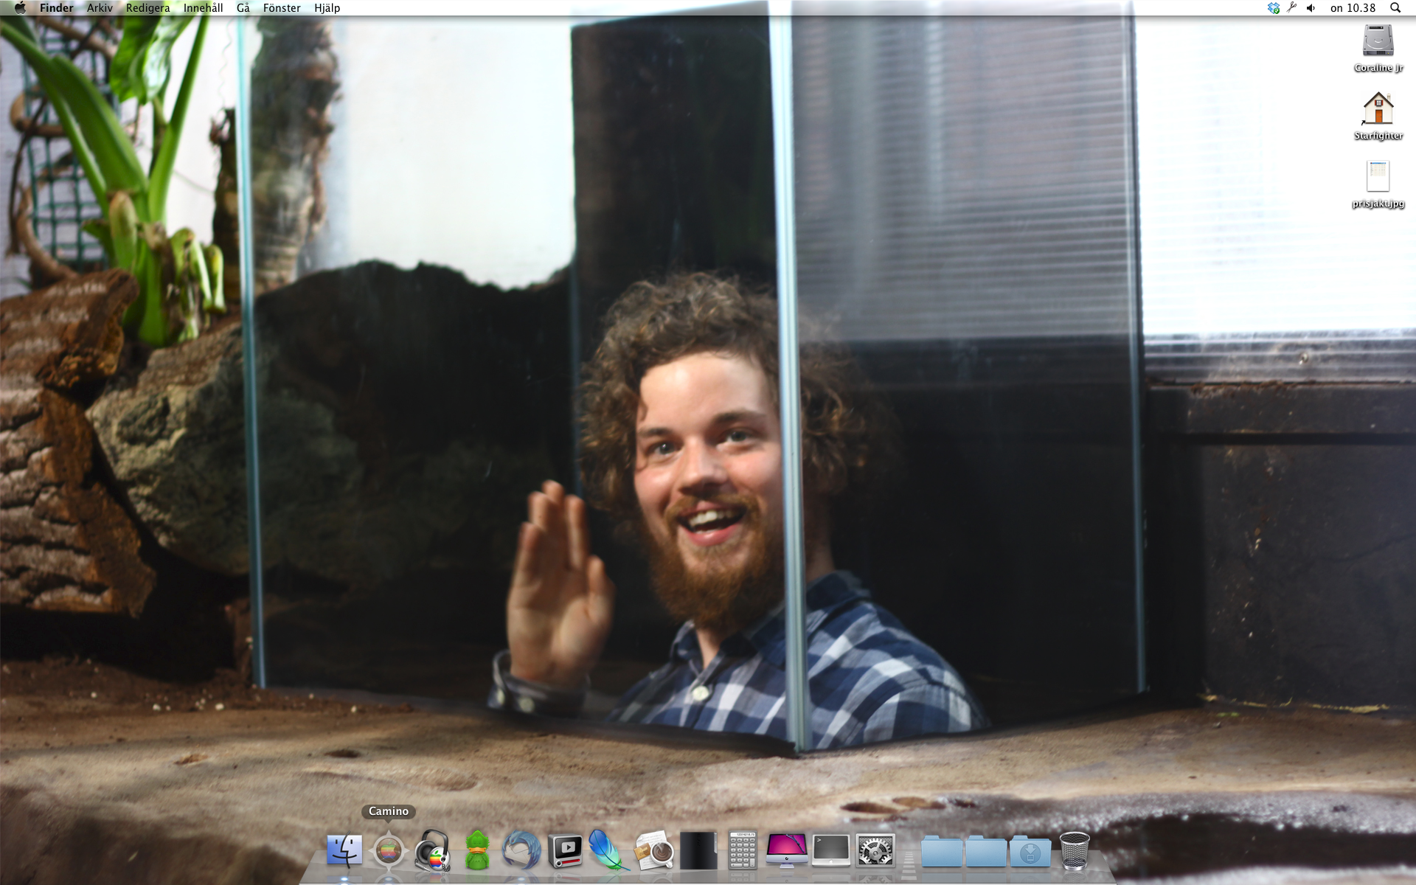Open Calculator from the Dock
1416x885 pixels.
(x=742, y=851)
